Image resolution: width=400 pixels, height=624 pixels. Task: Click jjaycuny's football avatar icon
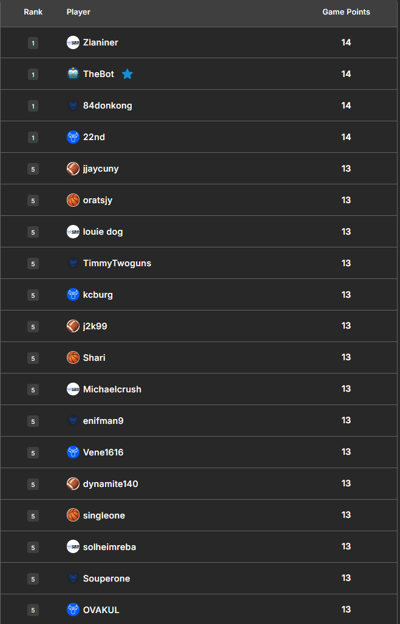[x=73, y=169]
